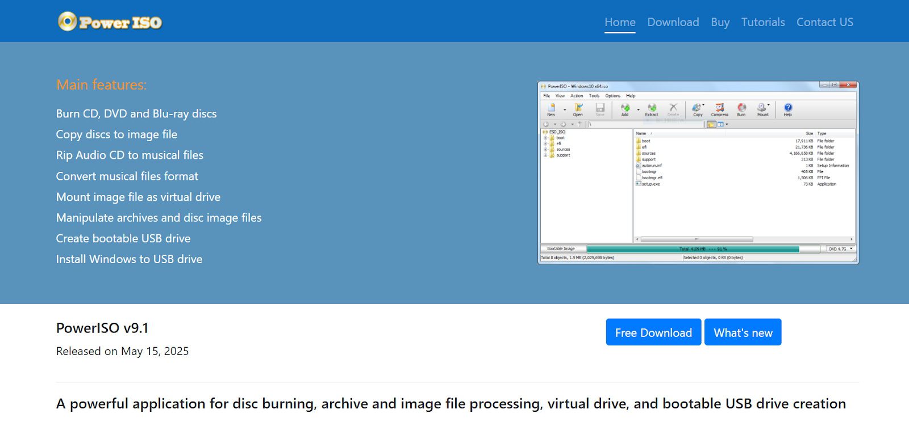Click the Open folder toolbar icon
Screen dimensions: 909x422
point(578,108)
